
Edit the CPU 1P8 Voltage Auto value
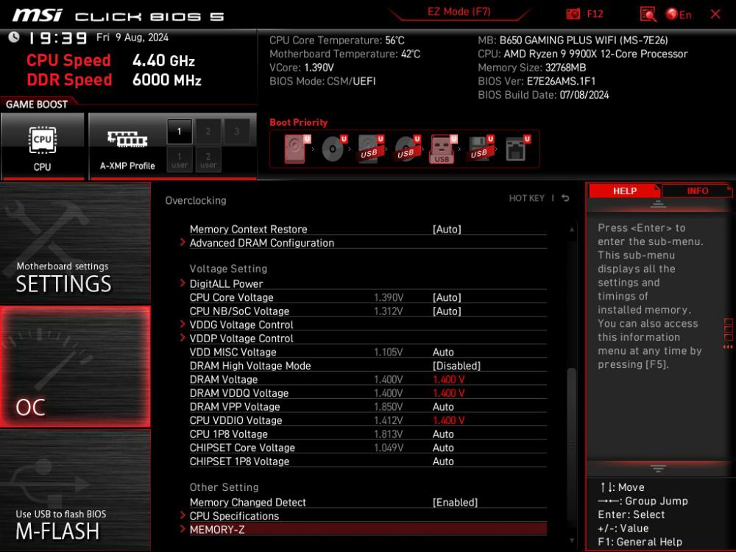click(443, 434)
